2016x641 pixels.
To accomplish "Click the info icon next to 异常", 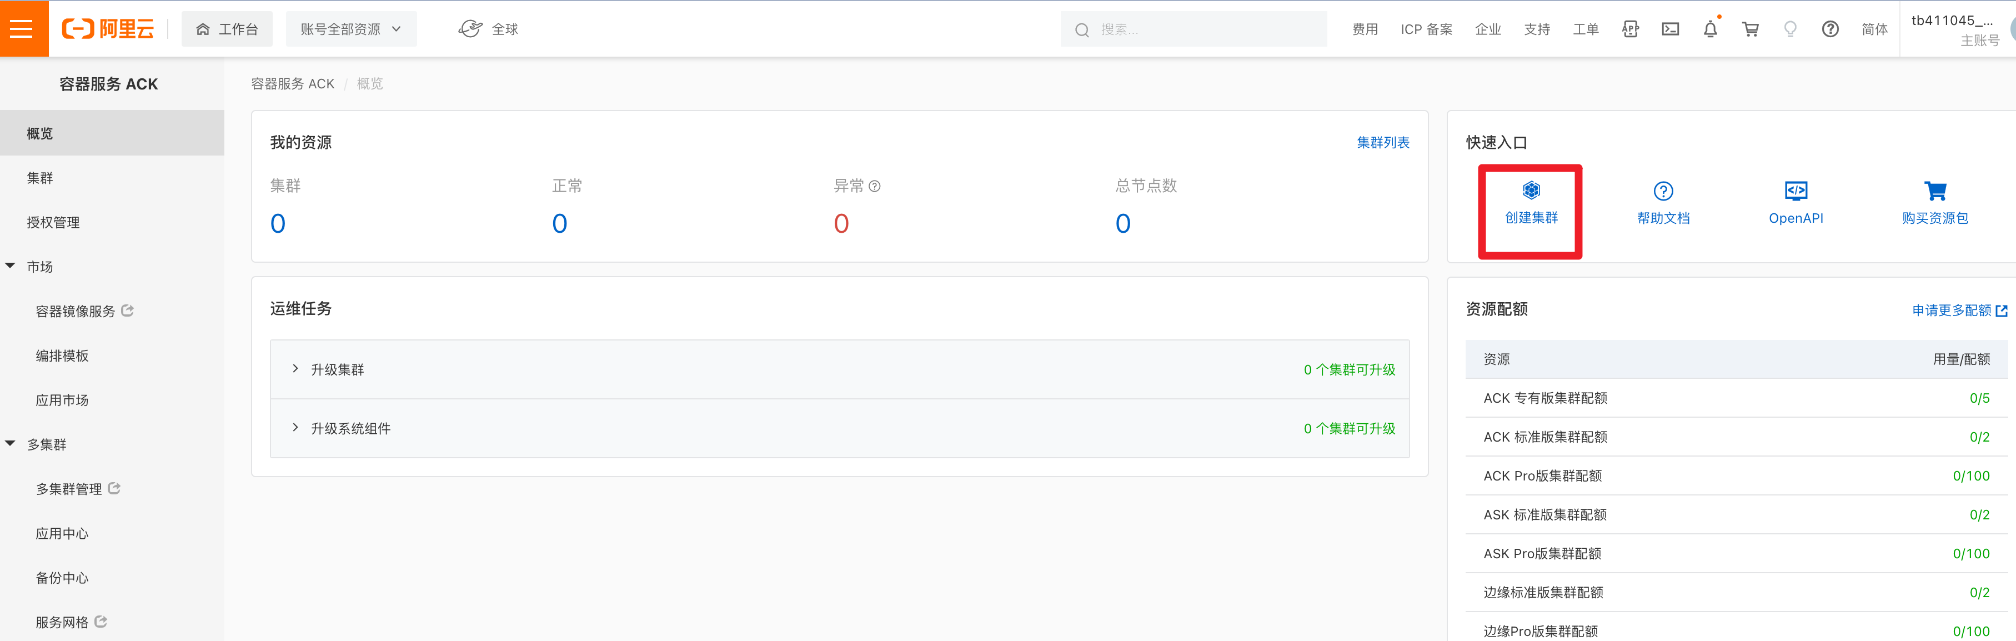I will tap(875, 186).
